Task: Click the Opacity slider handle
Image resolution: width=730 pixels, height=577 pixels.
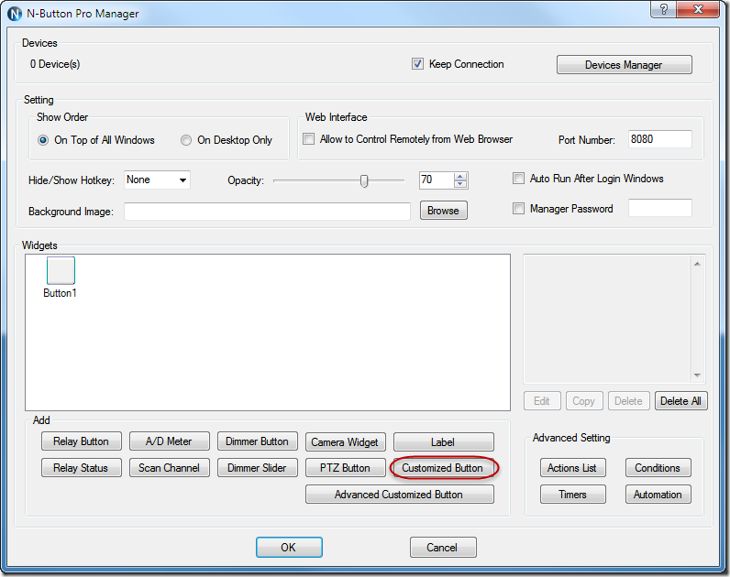Action: (x=364, y=180)
